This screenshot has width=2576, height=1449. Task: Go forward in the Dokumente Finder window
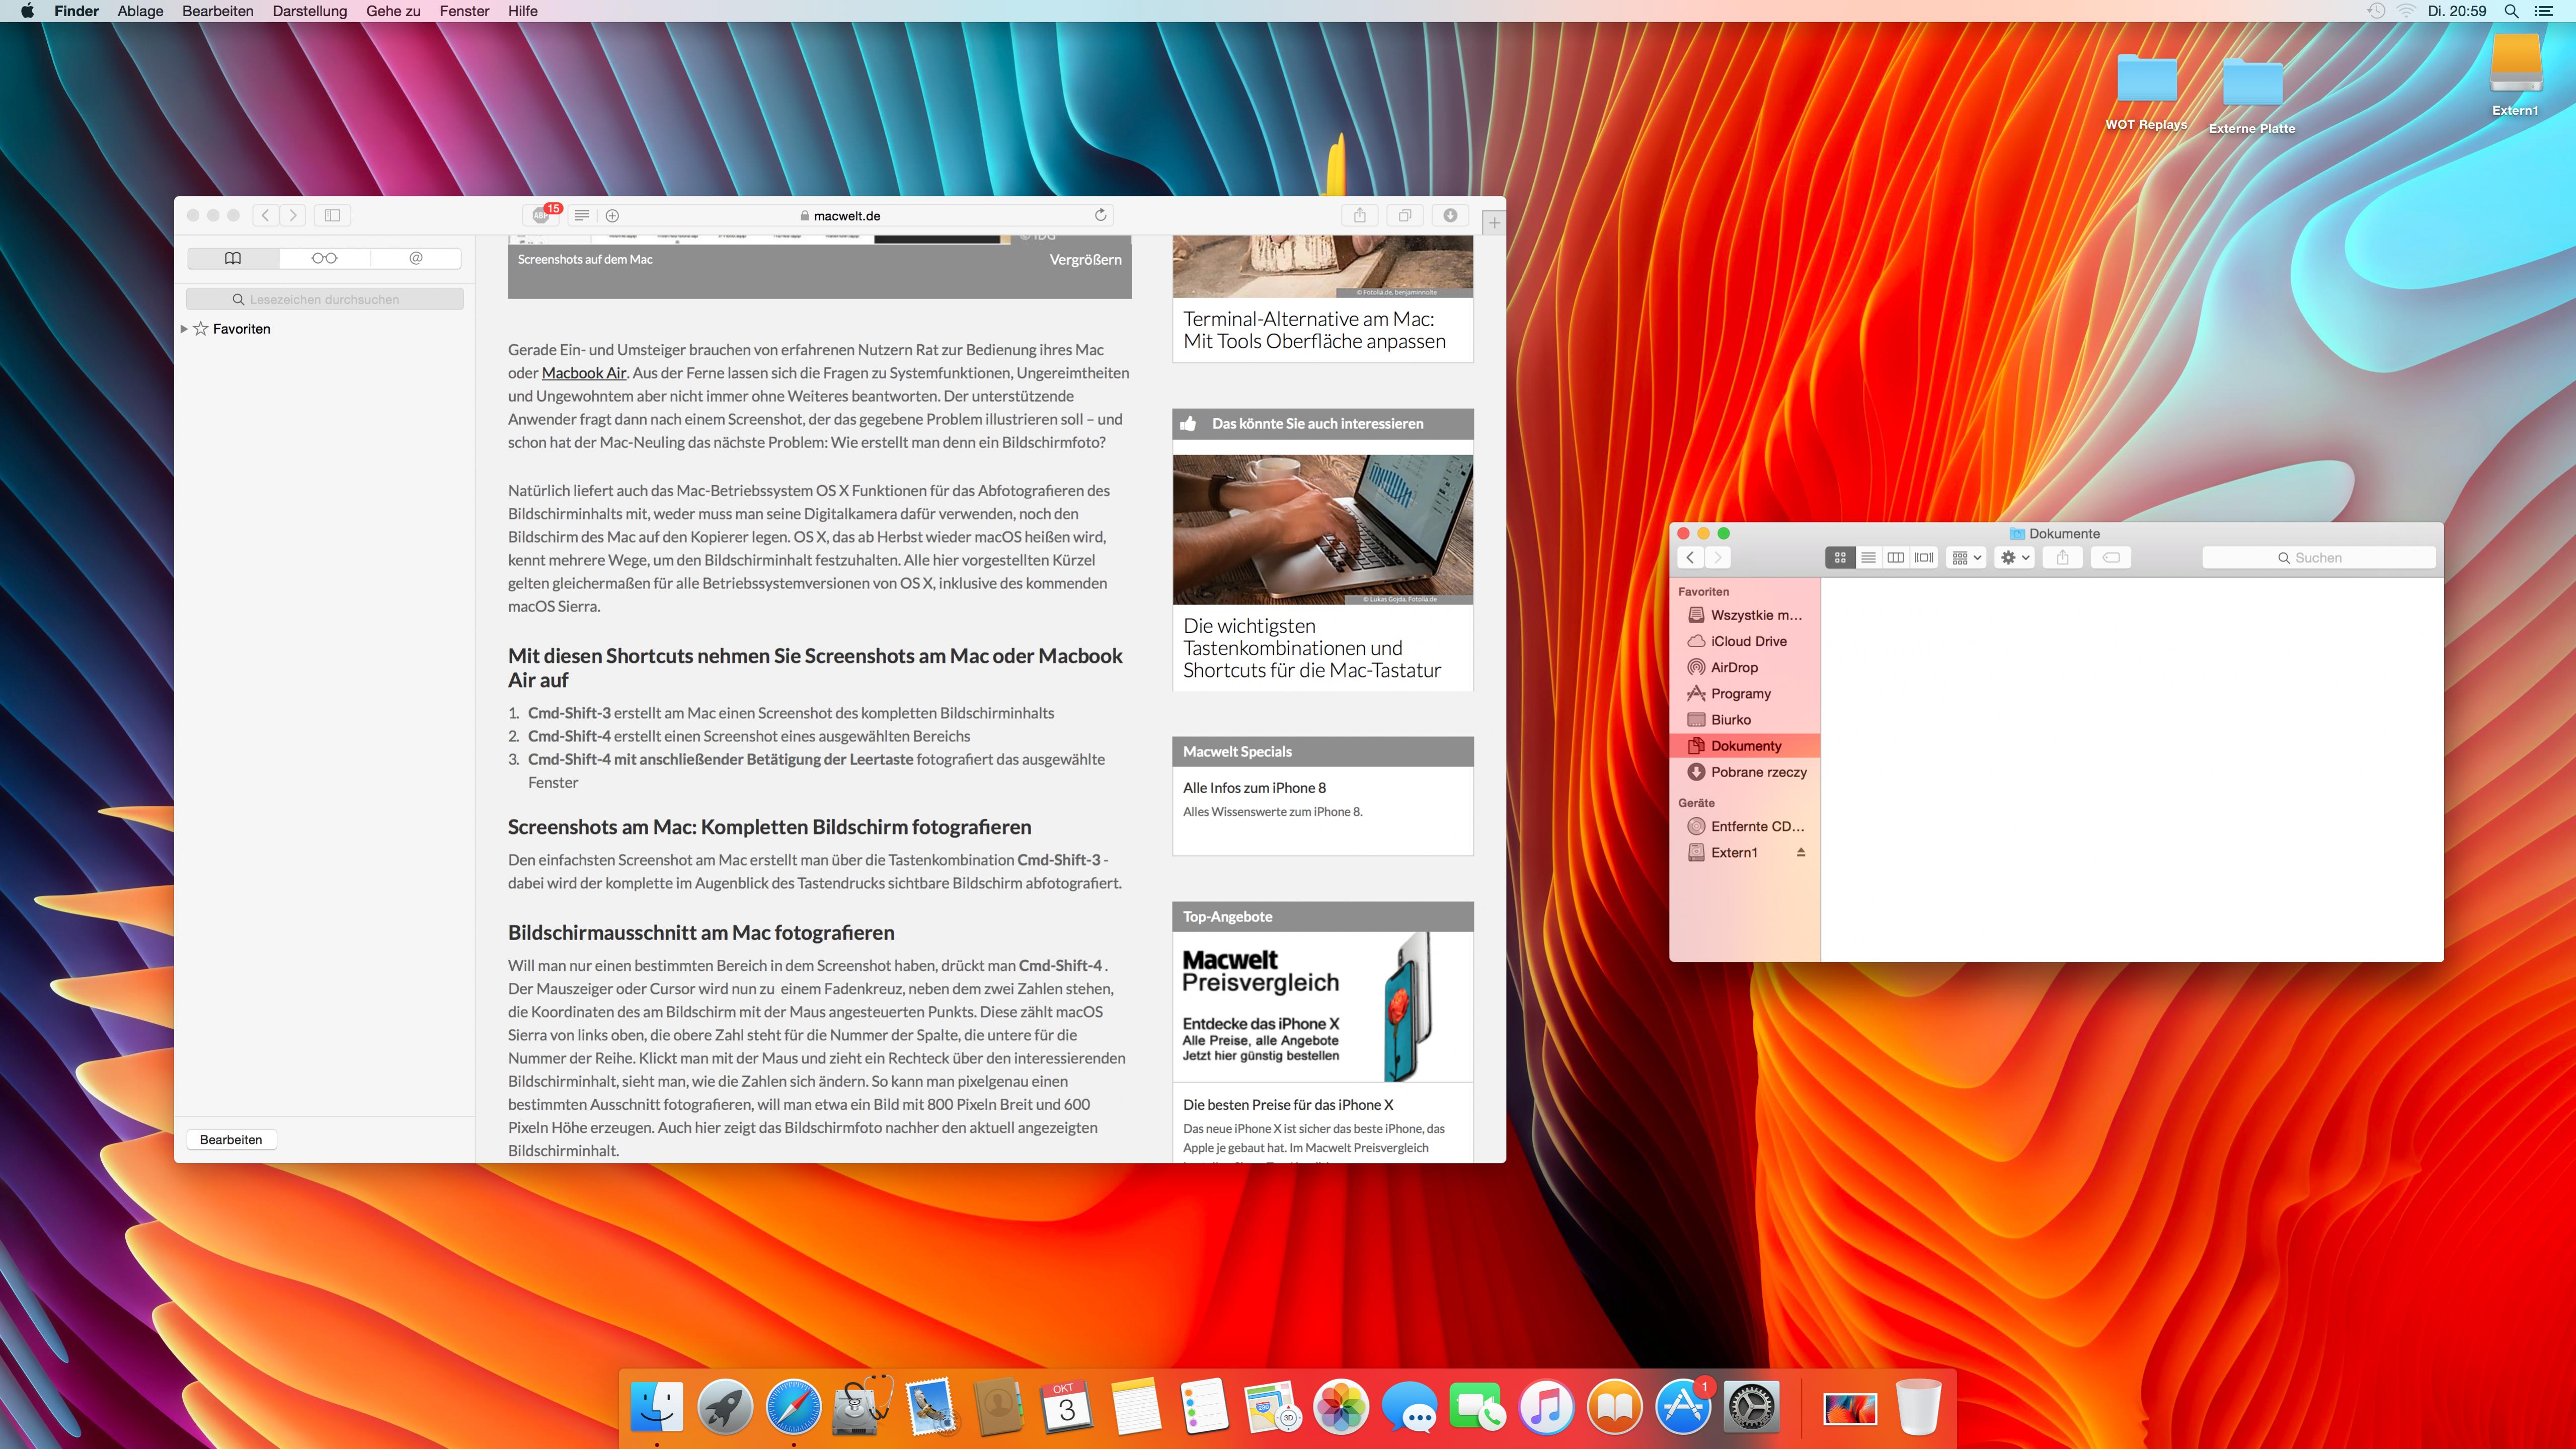(1718, 558)
